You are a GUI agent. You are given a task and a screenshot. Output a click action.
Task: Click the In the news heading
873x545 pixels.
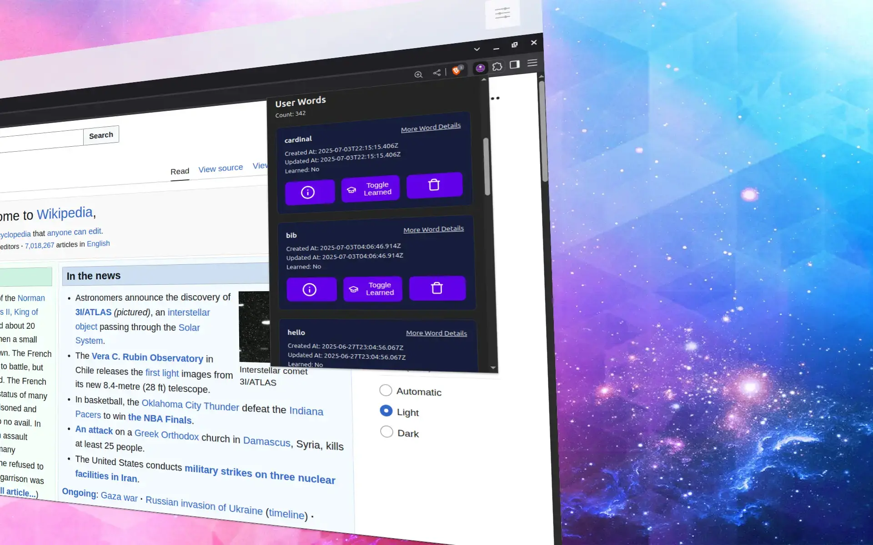[x=94, y=276]
